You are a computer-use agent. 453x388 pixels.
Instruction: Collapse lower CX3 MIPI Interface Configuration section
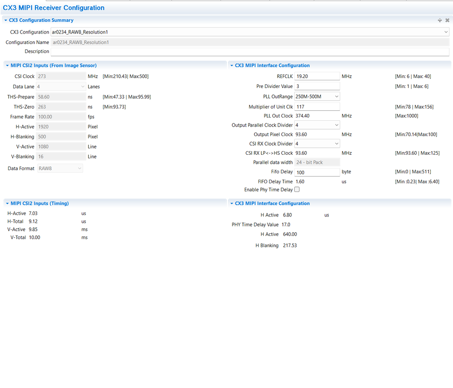(231, 204)
